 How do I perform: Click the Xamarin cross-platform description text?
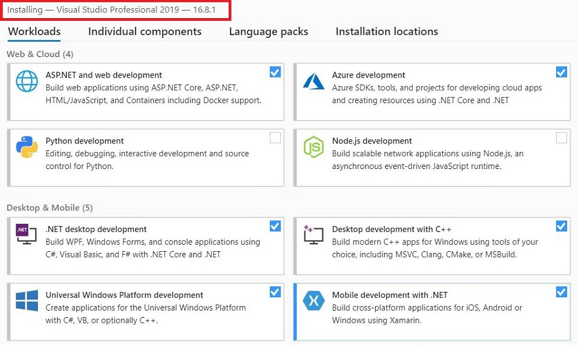(427, 314)
